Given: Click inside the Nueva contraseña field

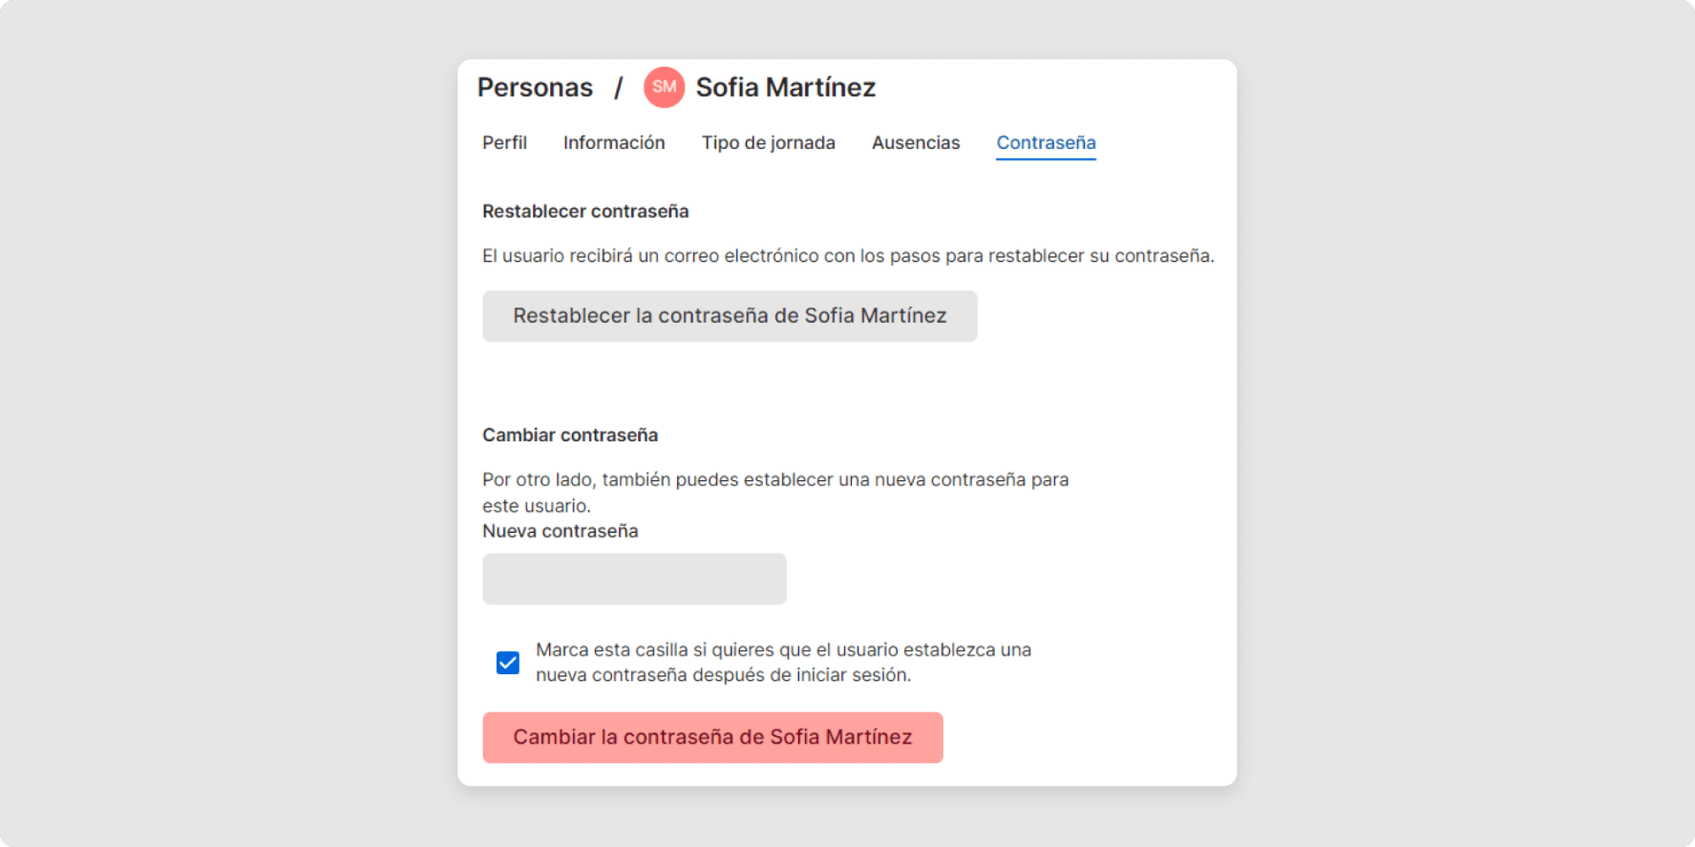Looking at the screenshot, I should coord(633,579).
